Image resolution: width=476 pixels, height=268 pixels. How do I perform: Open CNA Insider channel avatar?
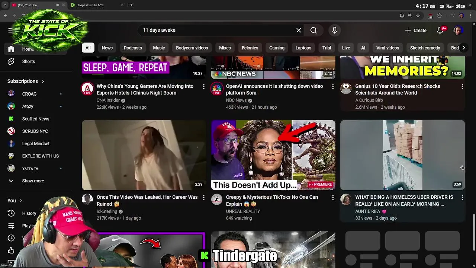(87, 89)
